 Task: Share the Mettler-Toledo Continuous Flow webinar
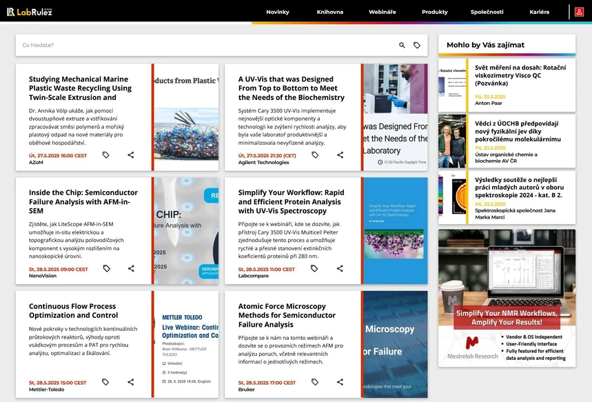tap(131, 382)
